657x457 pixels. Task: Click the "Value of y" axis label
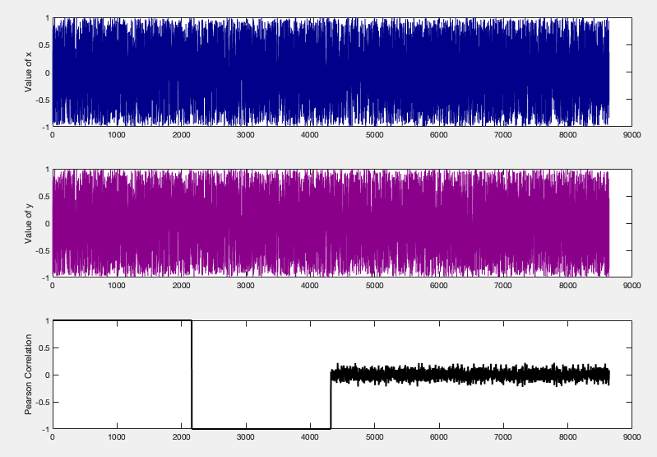[28, 223]
